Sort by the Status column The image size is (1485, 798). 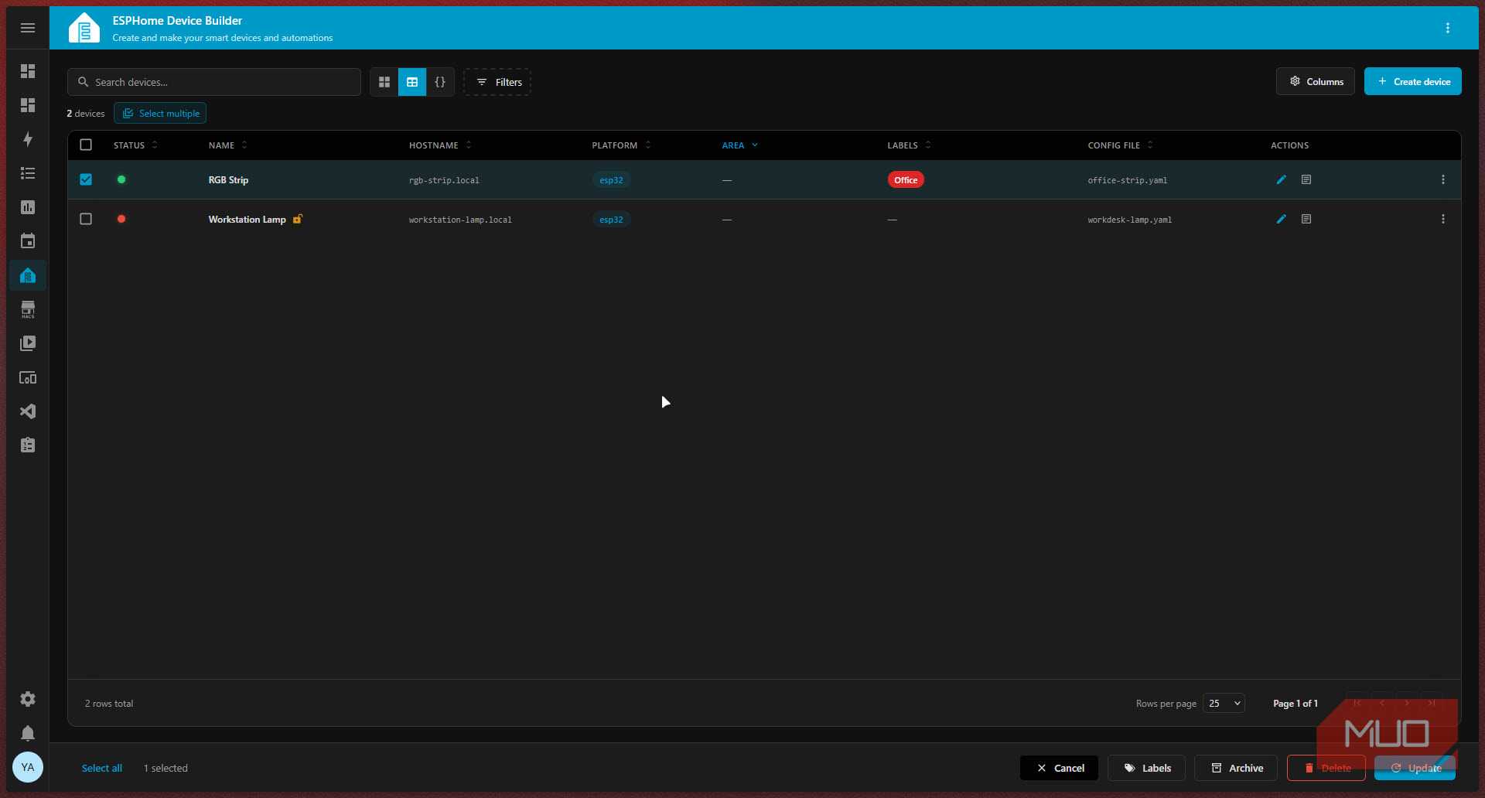point(135,145)
